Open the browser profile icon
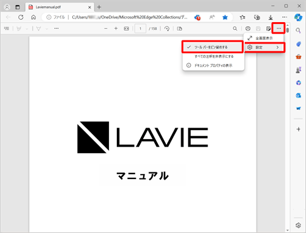The height and width of the screenshot is (233, 306). [7, 7]
